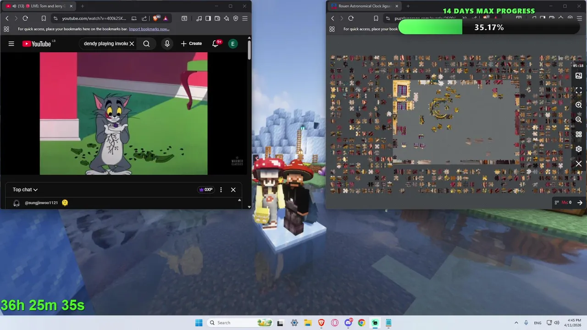Zoom out on the jigsaw puzzle
This screenshot has width=587, height=330.
click(579, 120)
